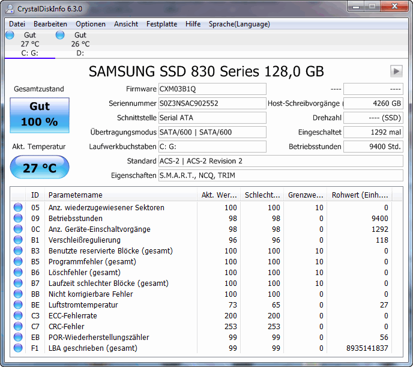Click the Schnittstelle field Serial ATA
The image size is (413, 367).
(213, 118)
